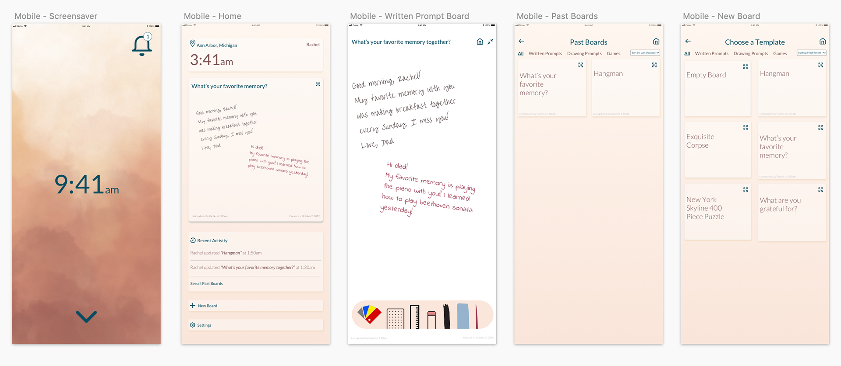Select Written Prompts tab in Past Boards
Image resolution: width=841 pixels, height=366 pixels.
(545, 53)
